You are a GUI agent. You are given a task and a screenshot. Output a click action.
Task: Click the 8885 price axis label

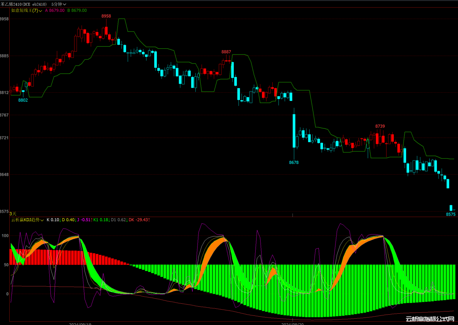click(x=5, y=56)
